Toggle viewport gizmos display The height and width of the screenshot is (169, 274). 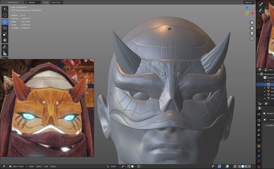pos(219,166)
